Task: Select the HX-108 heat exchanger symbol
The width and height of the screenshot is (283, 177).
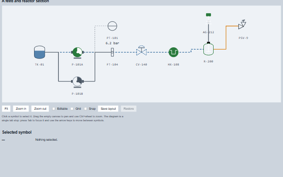Action: [x=173, y=52]
